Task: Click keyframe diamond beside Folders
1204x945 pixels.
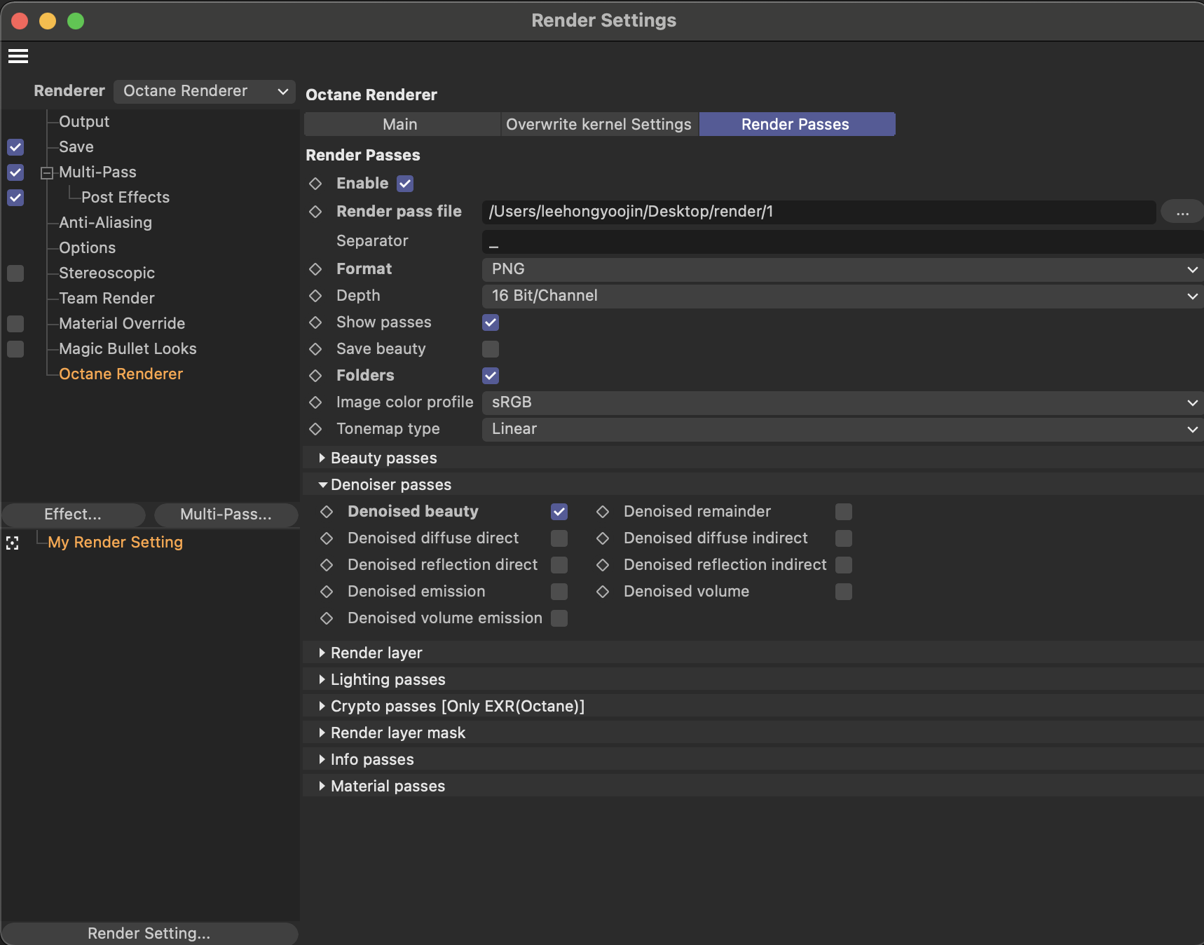Action: (x=315, y=376)
